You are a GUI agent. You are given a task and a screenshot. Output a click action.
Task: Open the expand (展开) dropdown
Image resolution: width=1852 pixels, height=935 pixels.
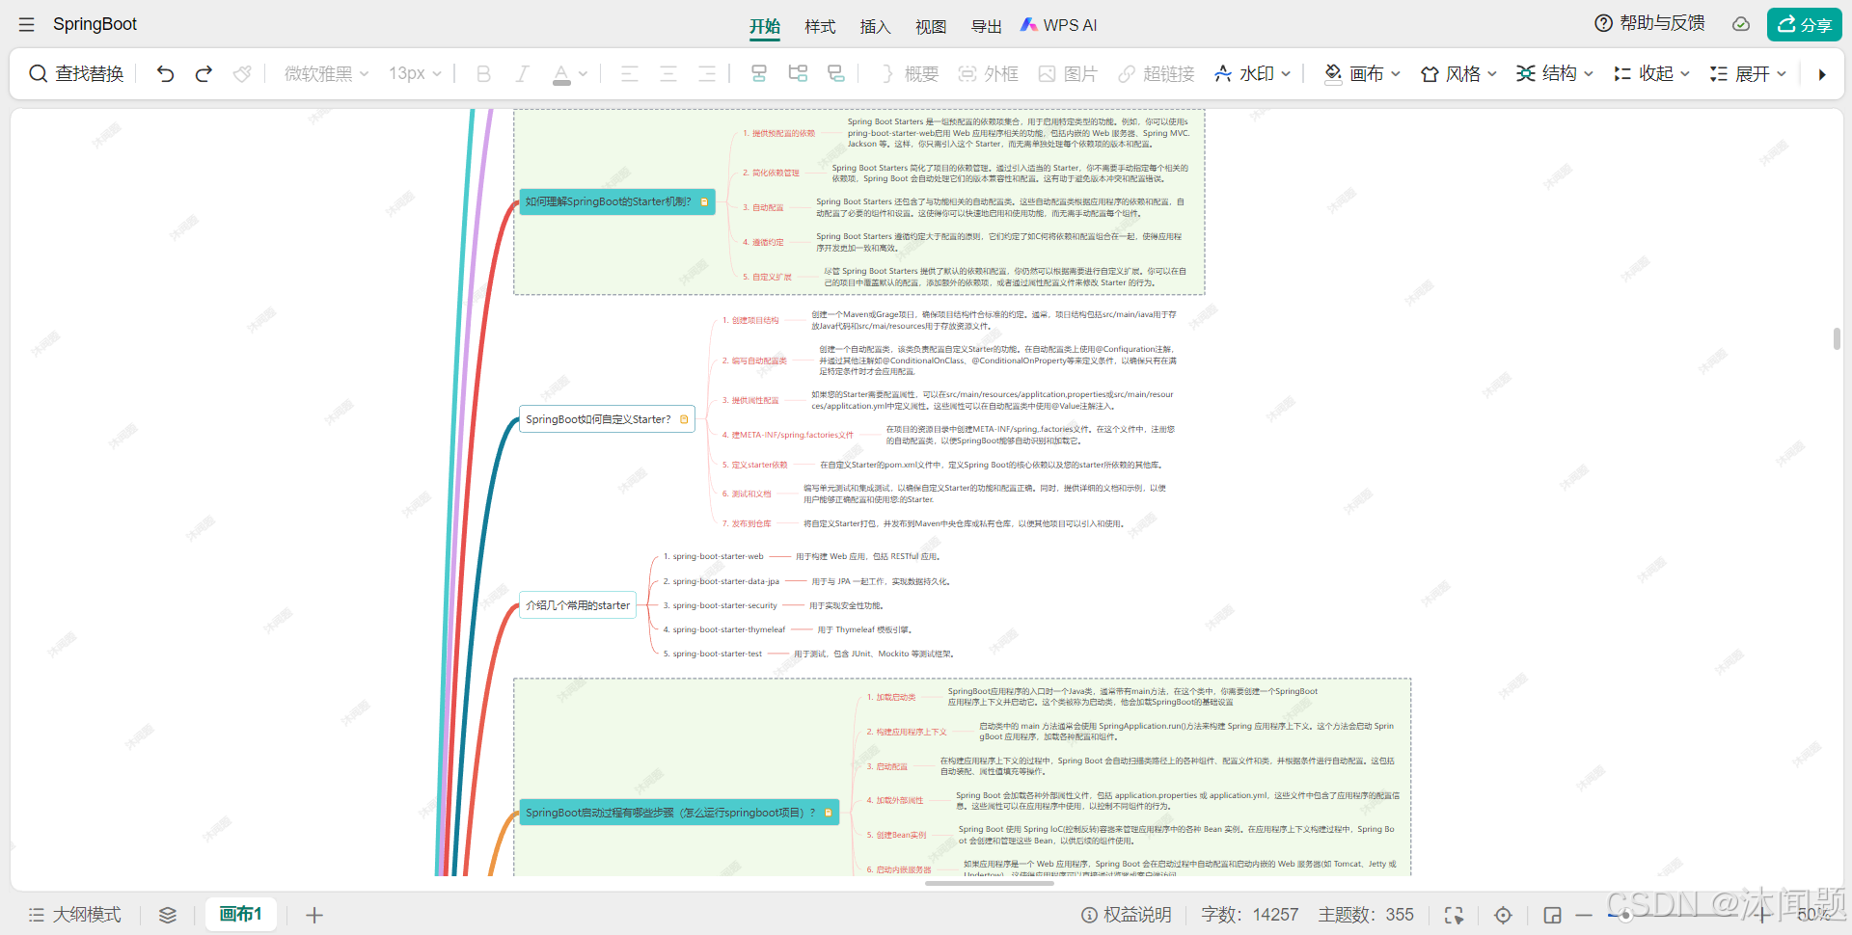coord(1748,73)
